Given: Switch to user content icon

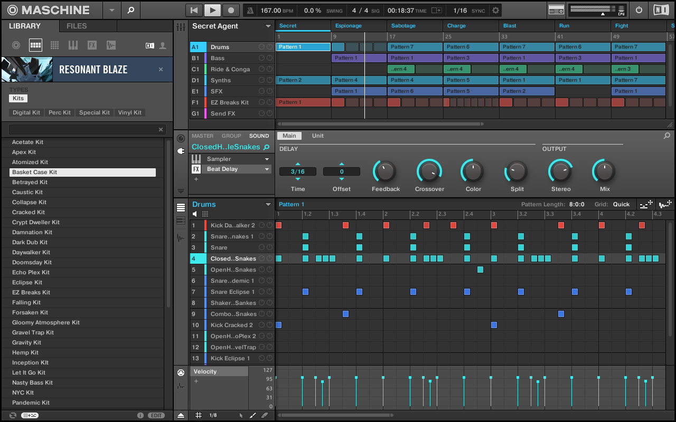Looking at the screenshot, I should 163,46.
